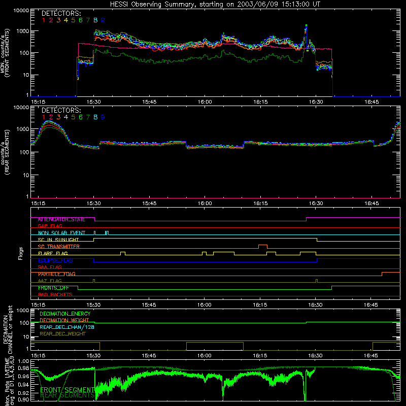The height and width of the screenshot is (406, 406).
Task: Click the DECIMATION_WEIGHT legend label
Action: click(x=64, y=320)
